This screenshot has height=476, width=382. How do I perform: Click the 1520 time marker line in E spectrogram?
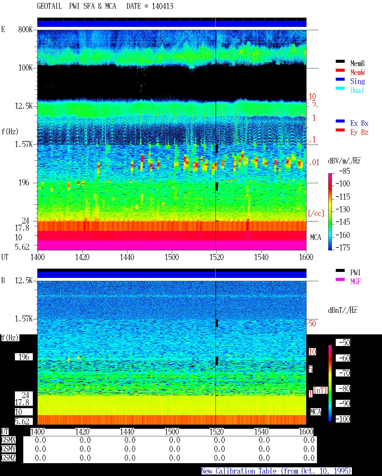(x=216, y=140)
